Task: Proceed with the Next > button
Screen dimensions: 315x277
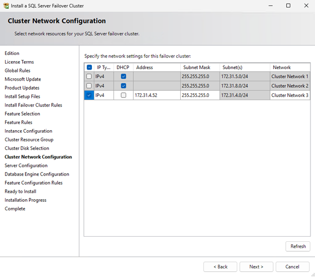Action: tap(256, 267)
